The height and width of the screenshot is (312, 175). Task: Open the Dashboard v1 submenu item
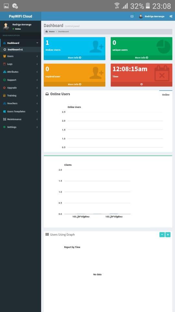click(21, 49)
